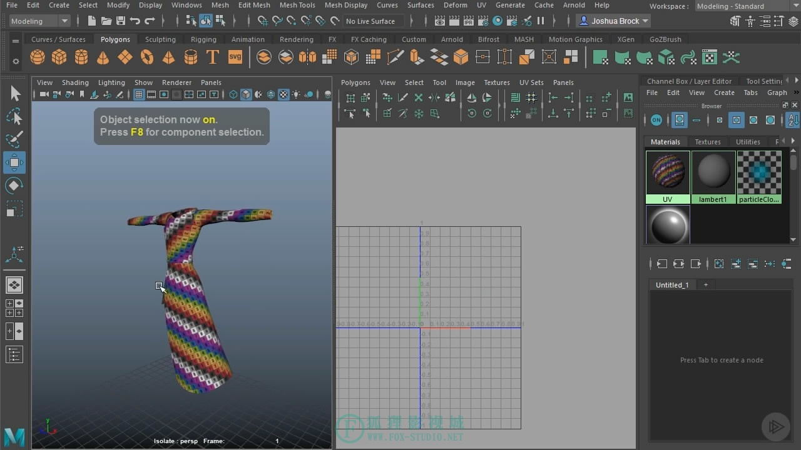Create a polygon torus from the shelf

[x=147, y=57]
